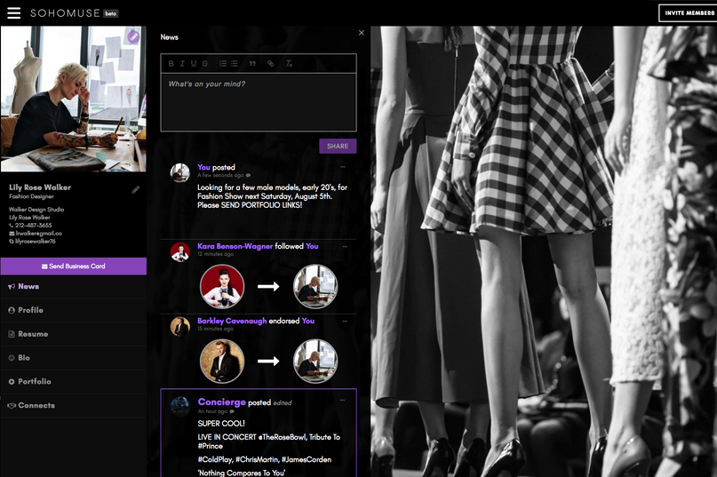Screen dimensions: 717x477
Task: Click the '12 minutes ago' timestamp
Action: pyautogui.click(x=215, y=254)
